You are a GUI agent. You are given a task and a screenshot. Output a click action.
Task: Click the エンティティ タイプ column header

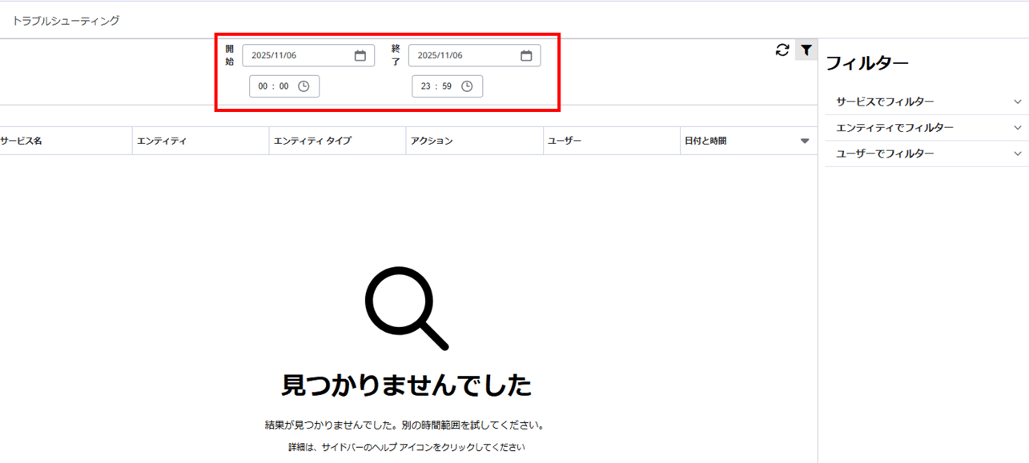312,141
